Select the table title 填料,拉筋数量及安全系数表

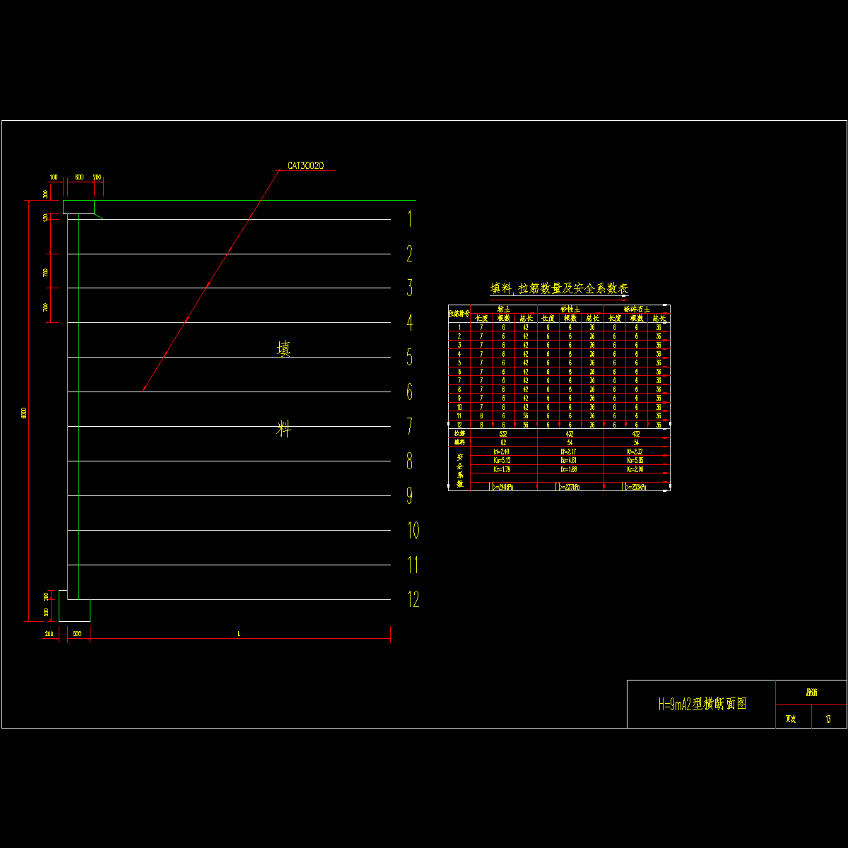point(560,288)
